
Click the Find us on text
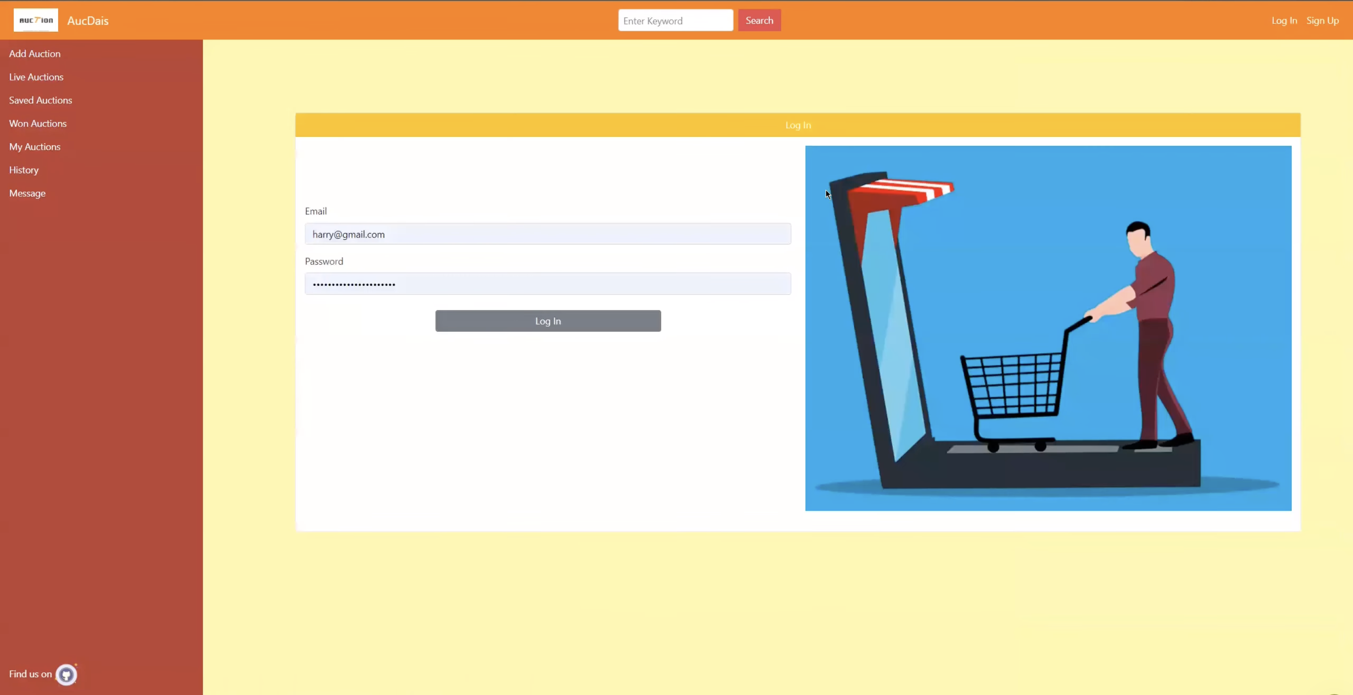pos(30,674)
